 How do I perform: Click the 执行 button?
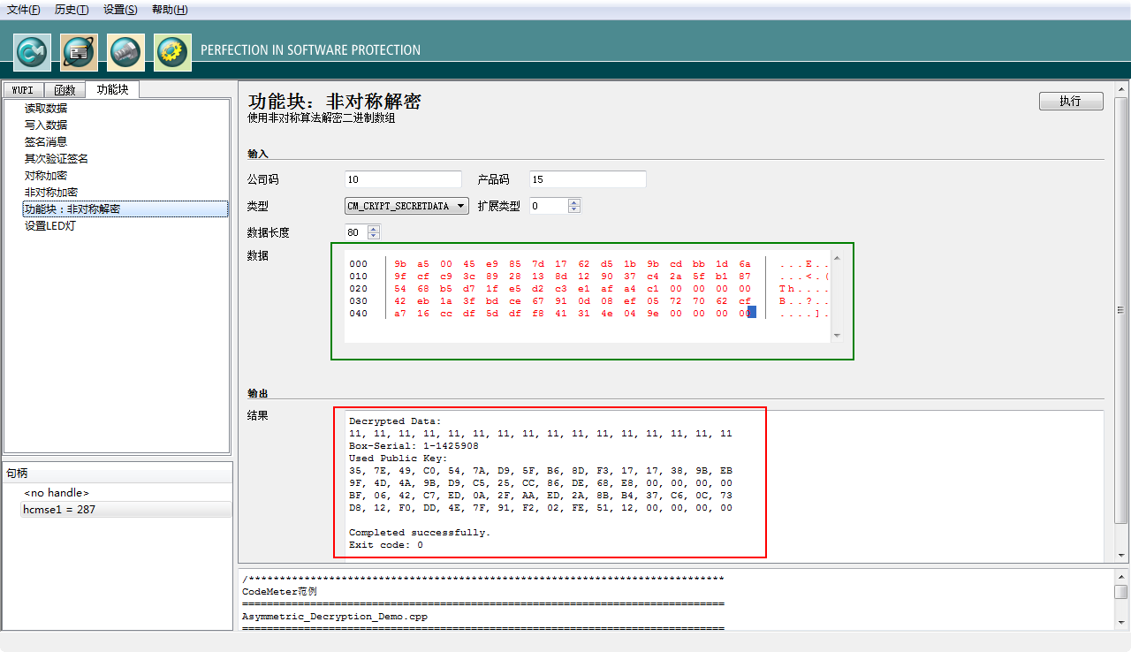pyautogui.click(x=1071, y=101)
